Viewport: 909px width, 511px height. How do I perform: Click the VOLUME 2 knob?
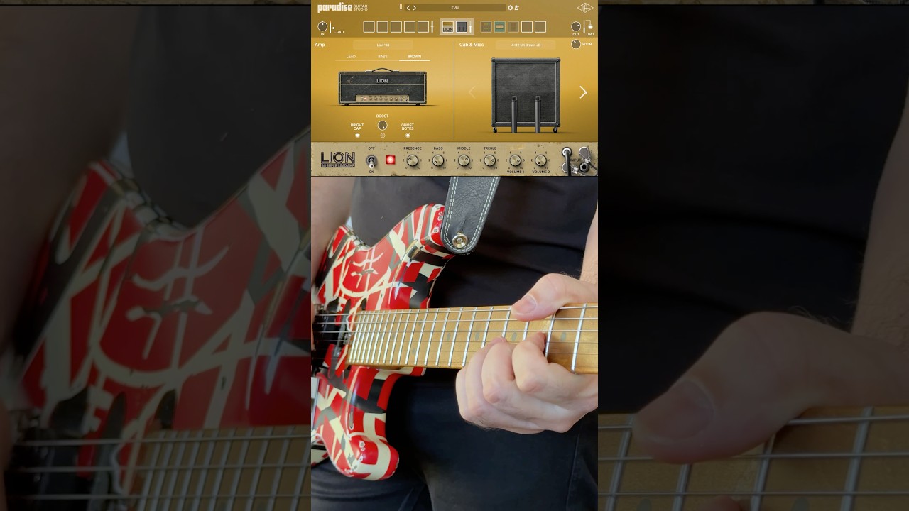pyautogui.click(x=541, y=160)
